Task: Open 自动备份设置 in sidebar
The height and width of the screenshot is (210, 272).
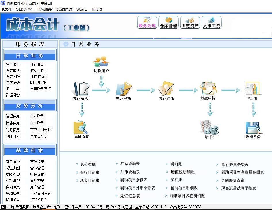Action: [41, 193]
